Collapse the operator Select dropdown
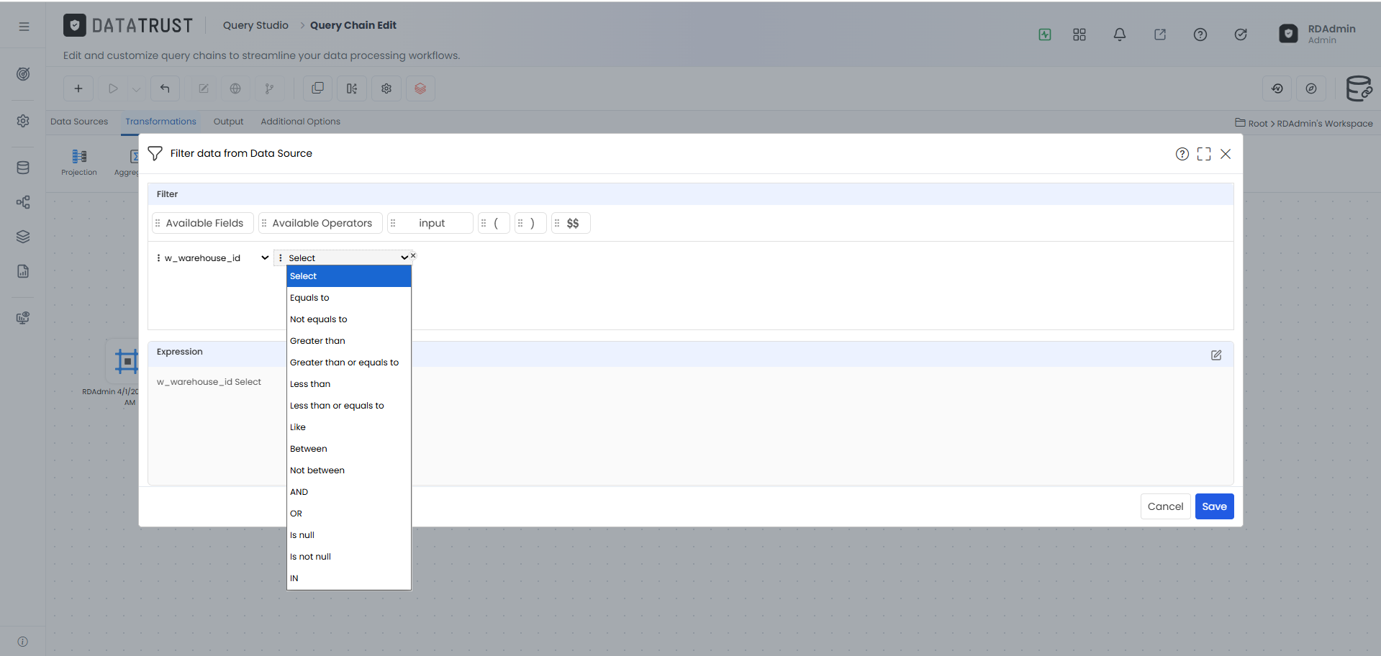 pos(348,258)
